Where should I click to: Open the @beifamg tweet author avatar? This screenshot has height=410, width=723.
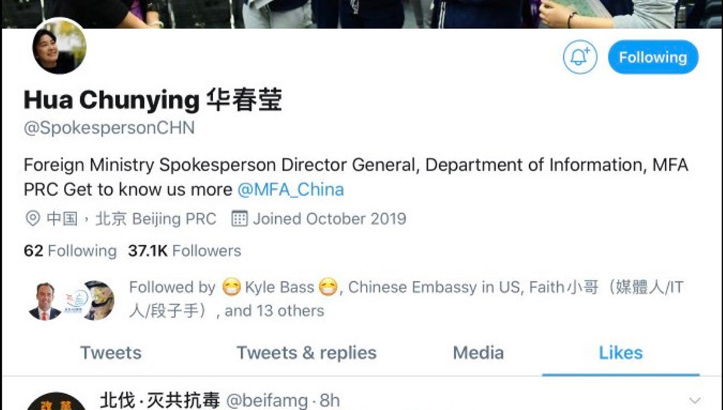(x=57, y=401)
